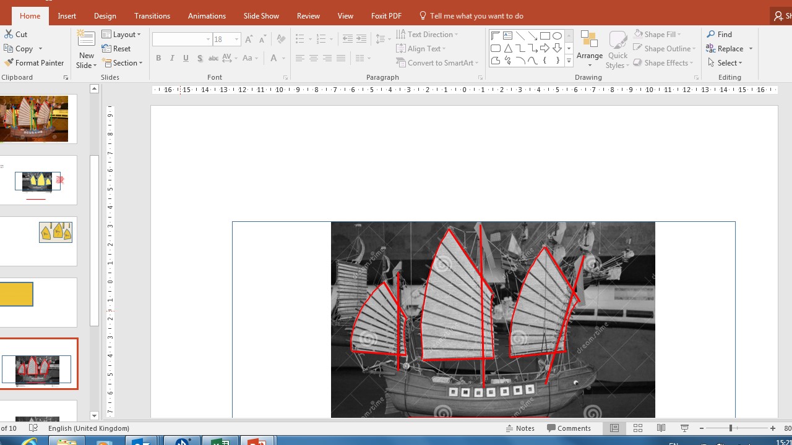Check spelling via the status bar proofing icon

tap(34, 428)
